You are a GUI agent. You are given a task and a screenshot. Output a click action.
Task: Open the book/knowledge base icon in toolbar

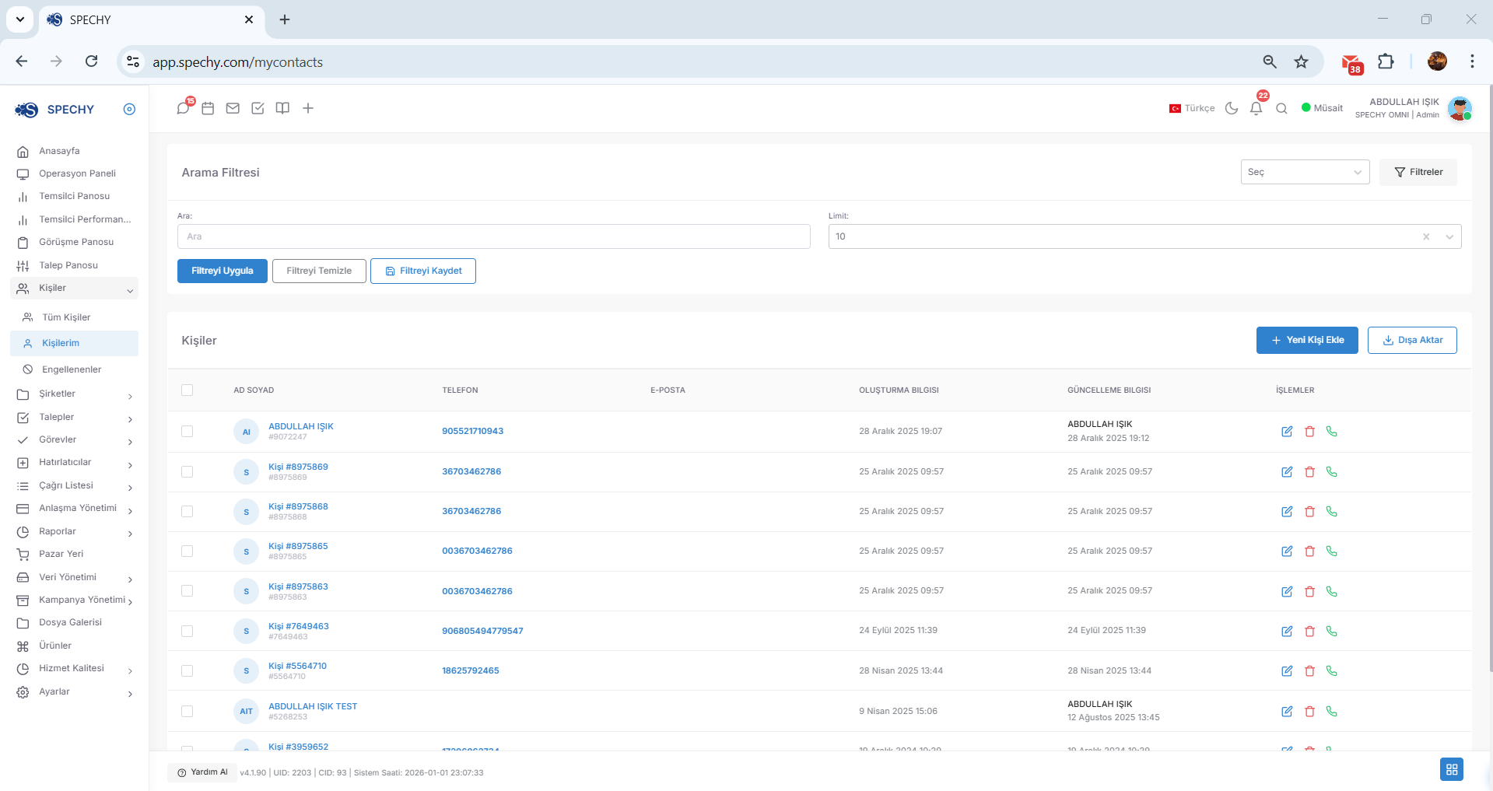coord(282,108)
